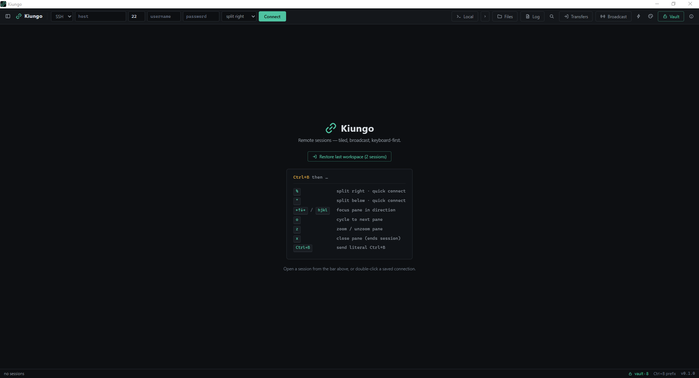Click the hjkl key hint

click(x=323, y=210)
